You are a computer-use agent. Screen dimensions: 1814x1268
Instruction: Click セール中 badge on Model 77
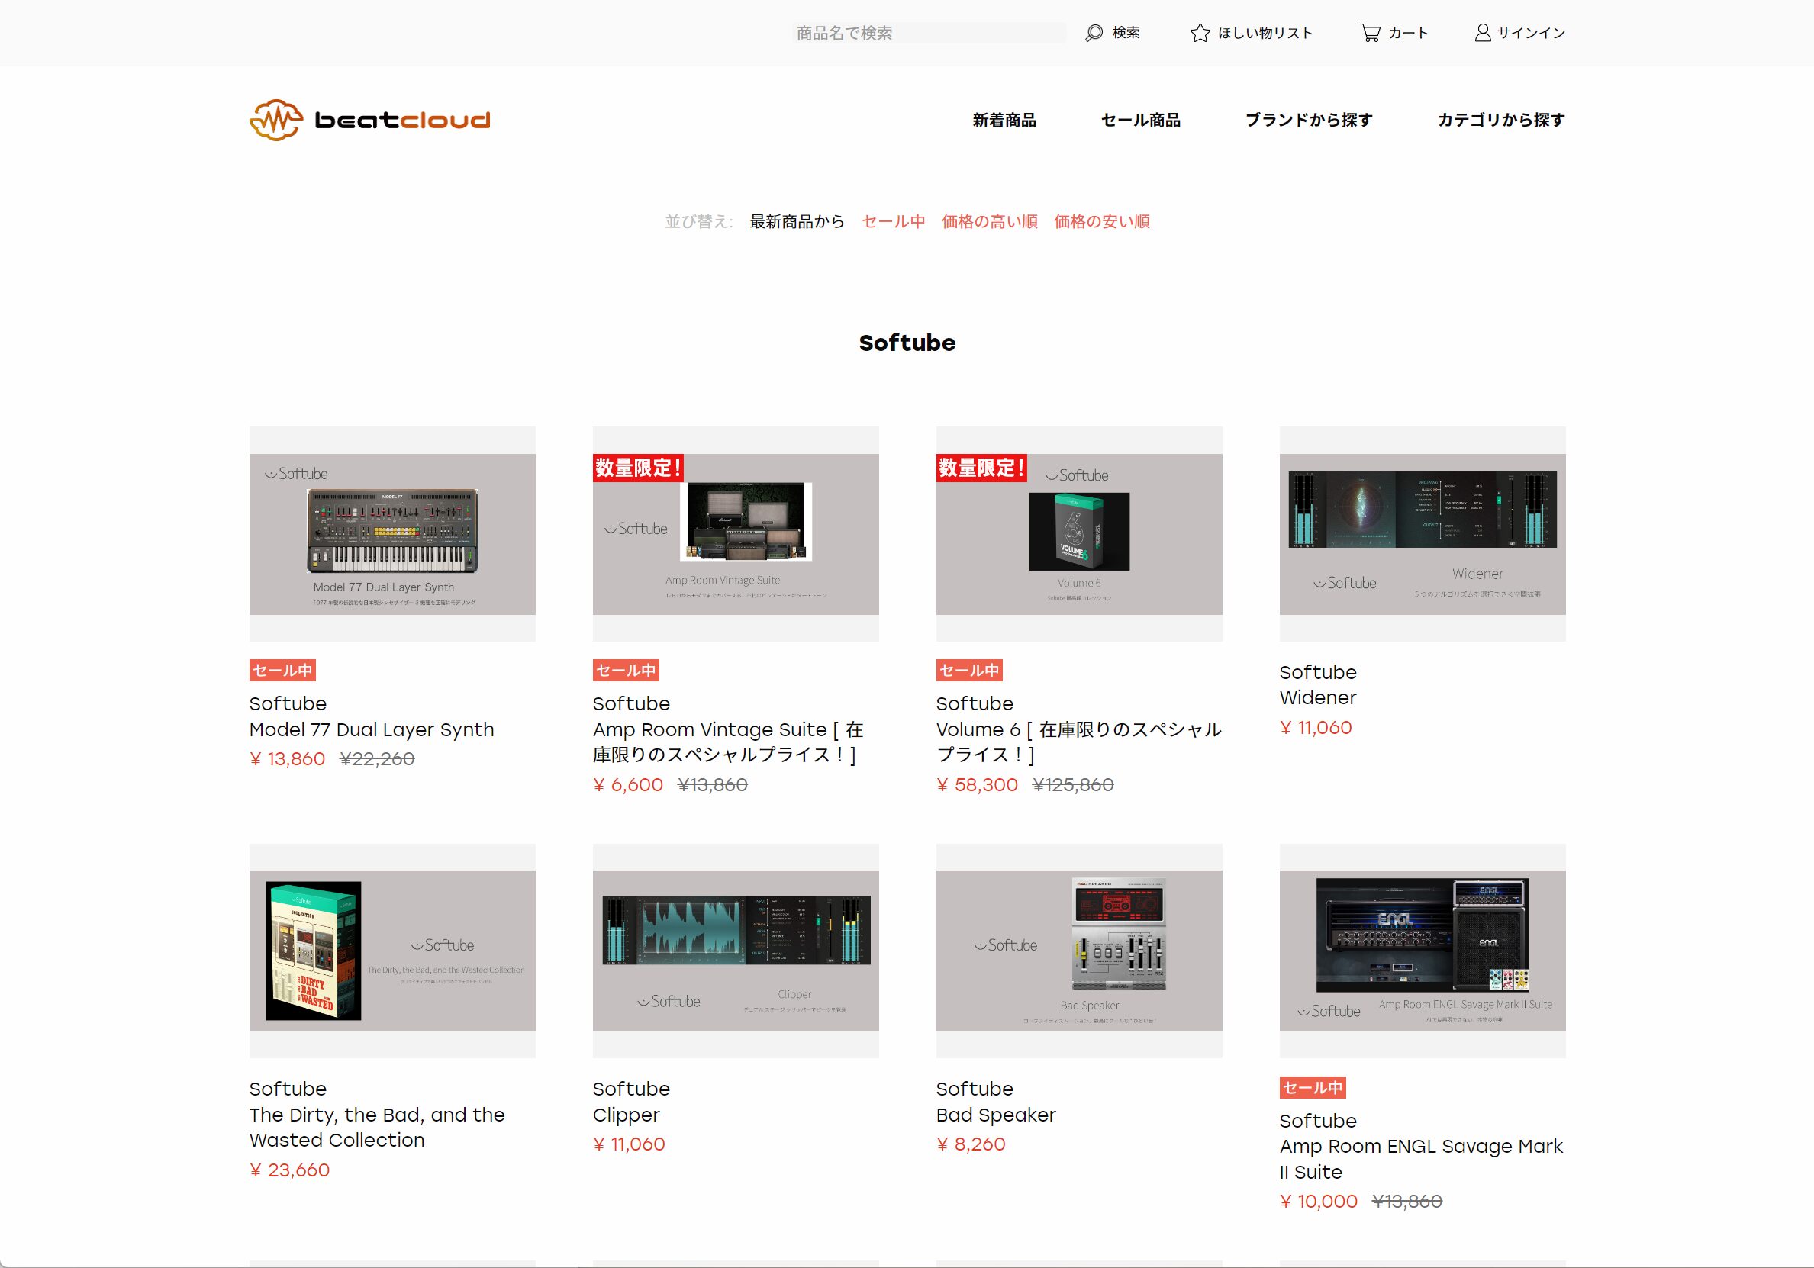[x=283, y=670]
